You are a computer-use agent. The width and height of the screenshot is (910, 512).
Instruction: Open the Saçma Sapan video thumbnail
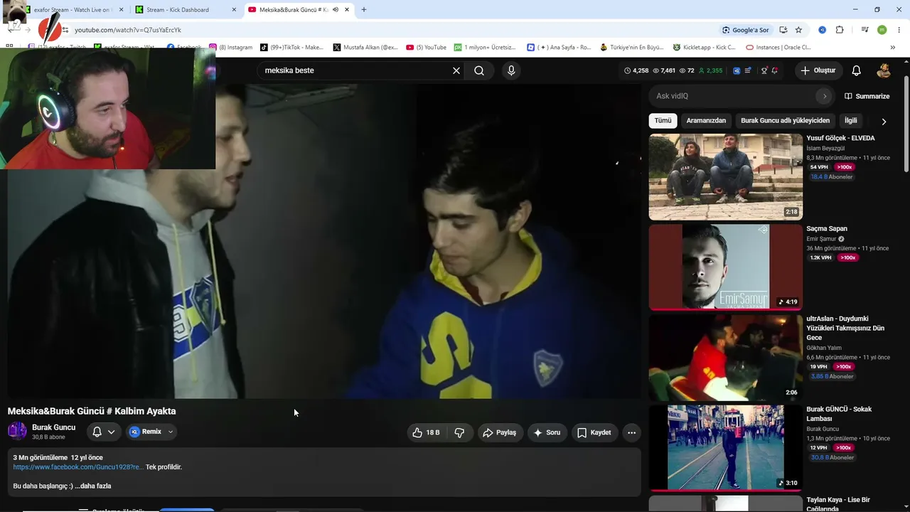point(726,267)
